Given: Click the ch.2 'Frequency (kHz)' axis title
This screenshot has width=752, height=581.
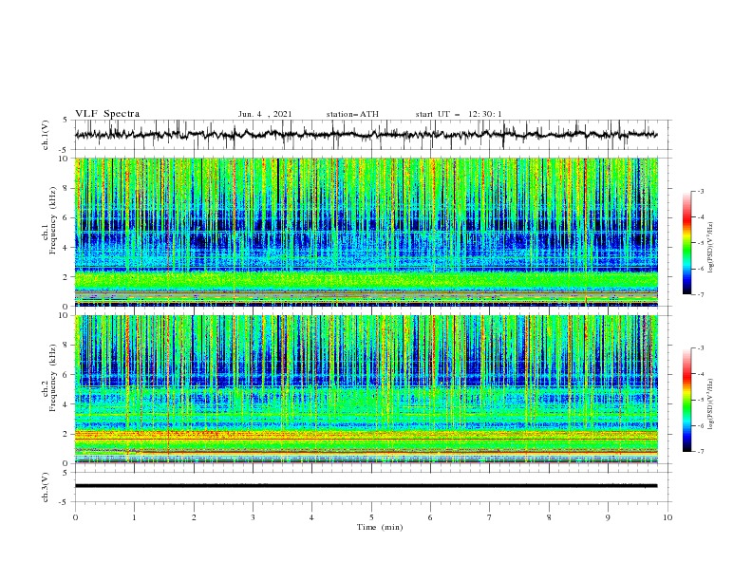Looking at the screenshot, I should 53,378.
